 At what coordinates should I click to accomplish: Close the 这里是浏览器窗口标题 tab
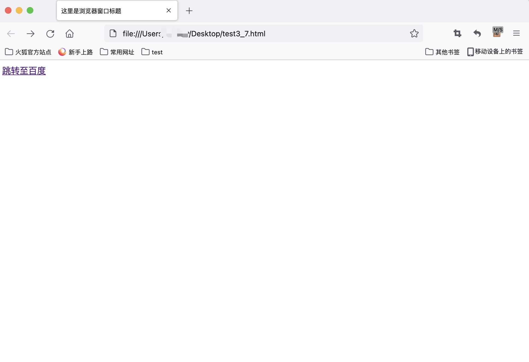[x=169, y=10]
